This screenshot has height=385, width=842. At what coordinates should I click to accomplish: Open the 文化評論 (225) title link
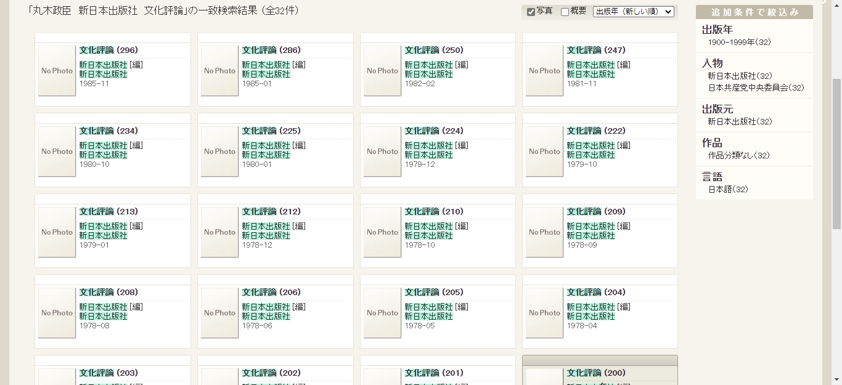click(271, 131)
